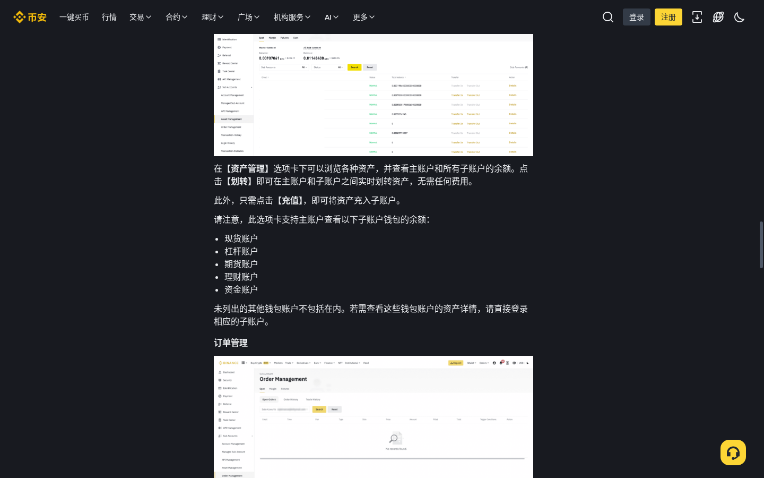Expand the 理财 dropdown menu
The width and height of the screenshot is (764, 478).
(x=213, y=17)
